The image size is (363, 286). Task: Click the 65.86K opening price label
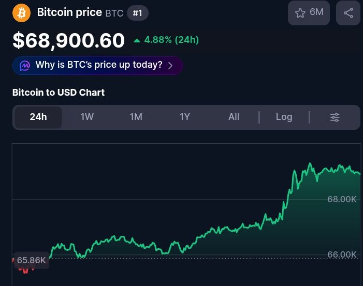click(32, 260)
